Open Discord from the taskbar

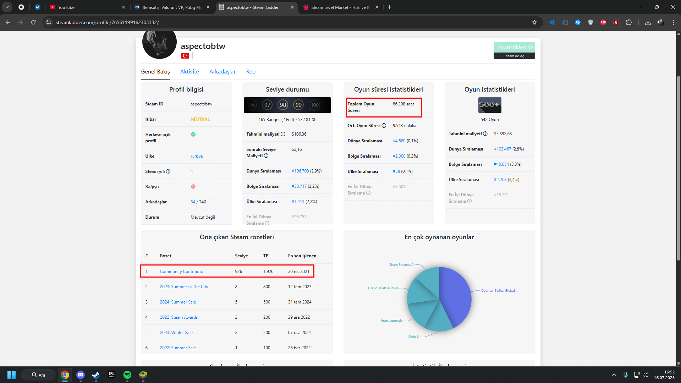pos(81,375)
